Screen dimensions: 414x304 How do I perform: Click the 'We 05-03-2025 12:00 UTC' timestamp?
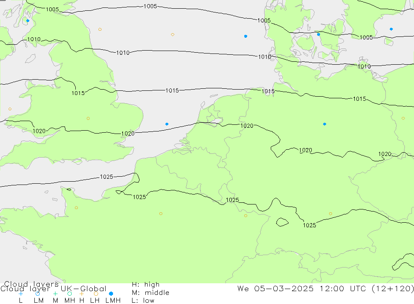303,288
